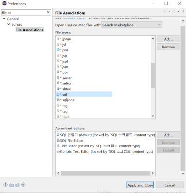The image size is (186, 193).
Task: Click the Cancel button
Action: (x=169, y=185)
